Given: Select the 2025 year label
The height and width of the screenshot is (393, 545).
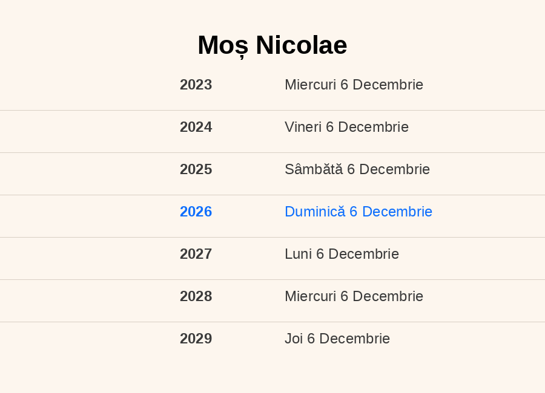Looking at the screenshot, I should [x=196, y=169].
